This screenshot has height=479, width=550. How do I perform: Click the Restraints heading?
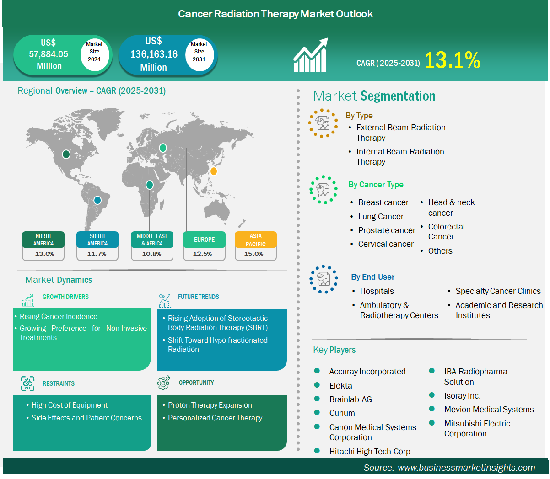click(x=59, y=383)
